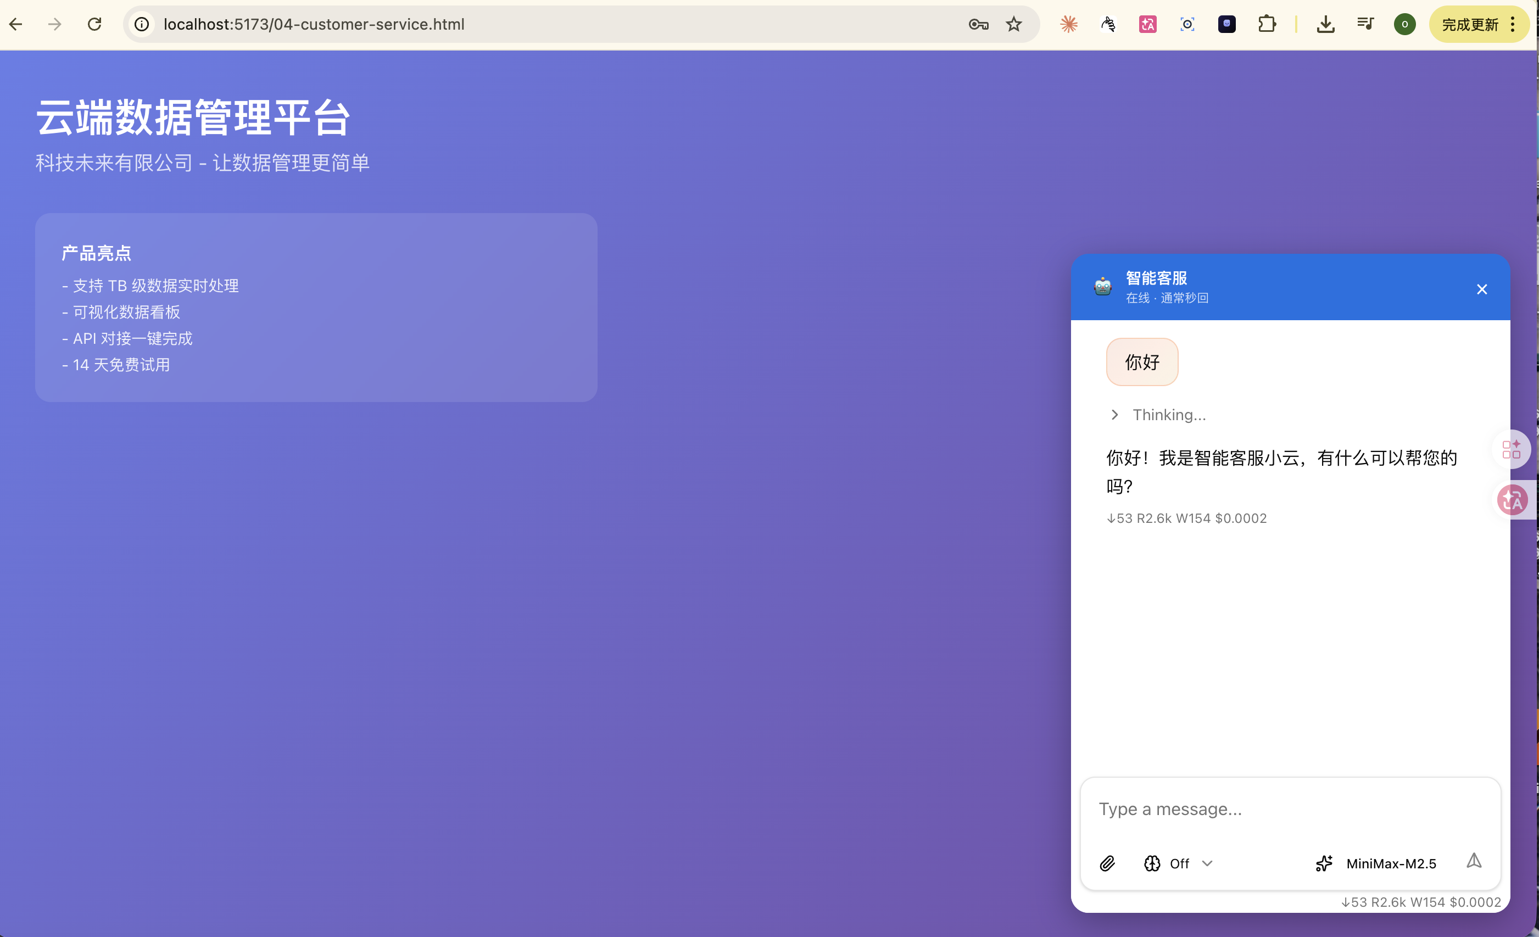This screenshot has width=1539, height=937.
Task: Close the 智能客服 chat panel
Action: (1481, 289)
